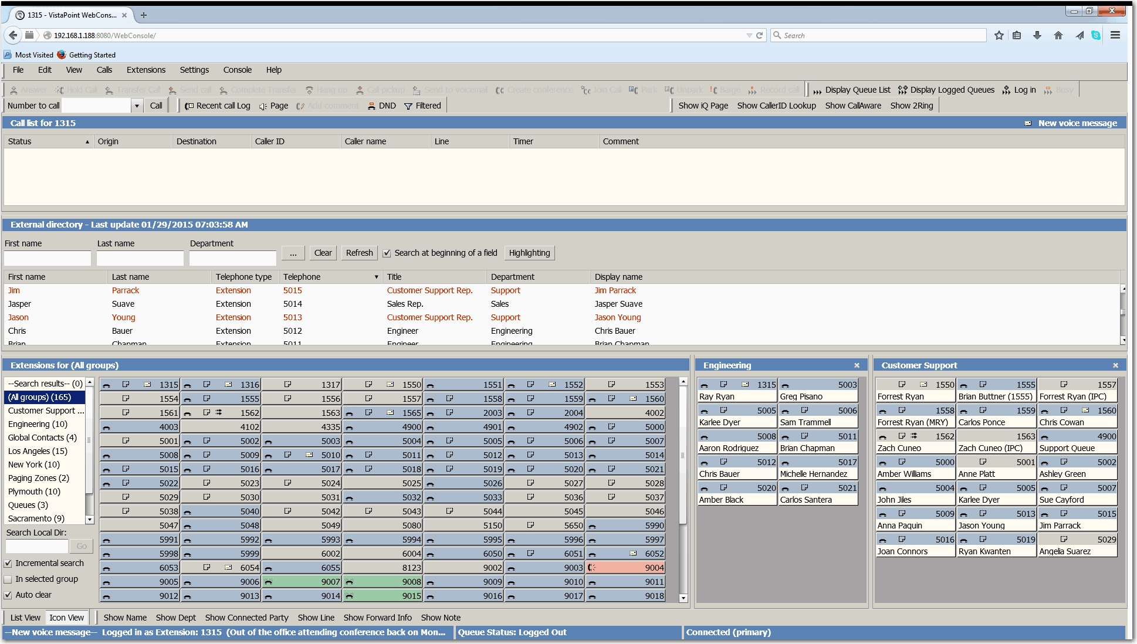The image size is (1137, 644).
Task: Click the Skype extension icon
Action: point(1096,35)
